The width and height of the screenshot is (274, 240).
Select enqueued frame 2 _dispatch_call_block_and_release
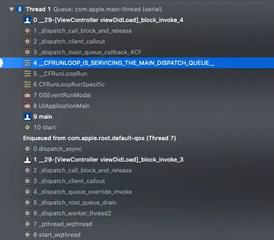pos(83,170)
